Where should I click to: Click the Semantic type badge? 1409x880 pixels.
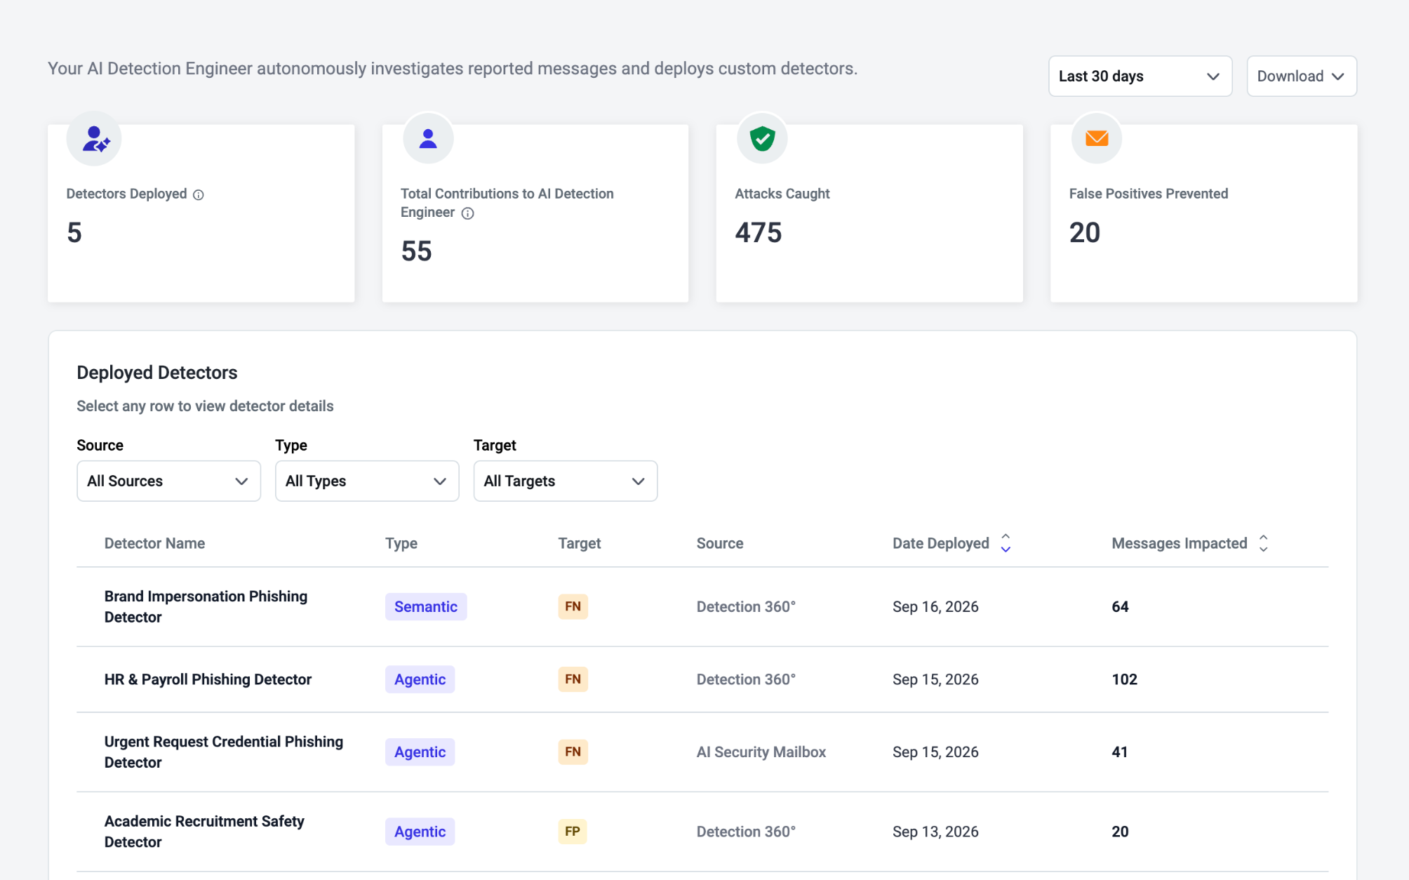tap(426, 606)
